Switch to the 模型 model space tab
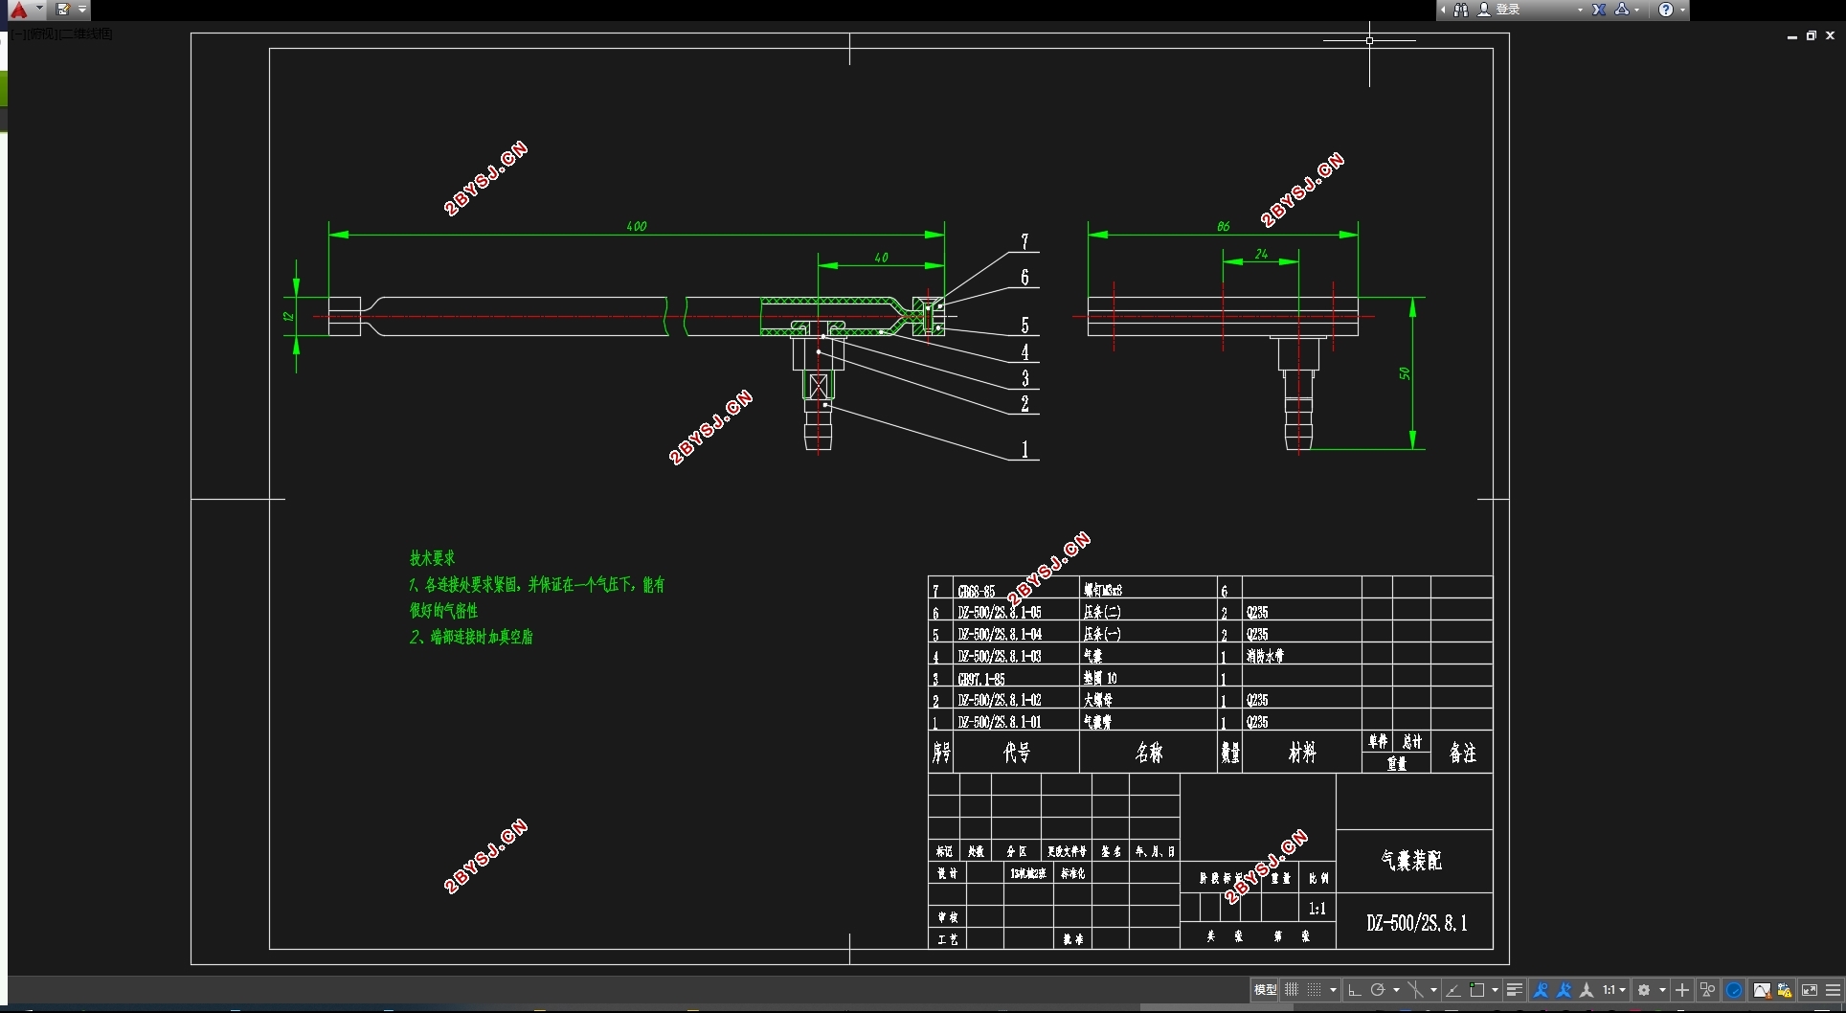This screenshot has width=1846, height=1013. (x=1265, y=989)
